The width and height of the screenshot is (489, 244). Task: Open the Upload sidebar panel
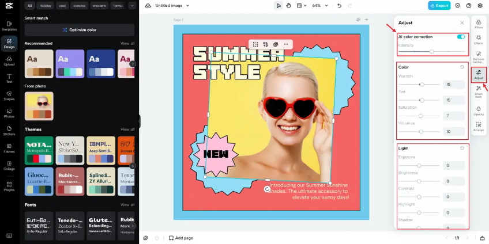tap(9, 62)
